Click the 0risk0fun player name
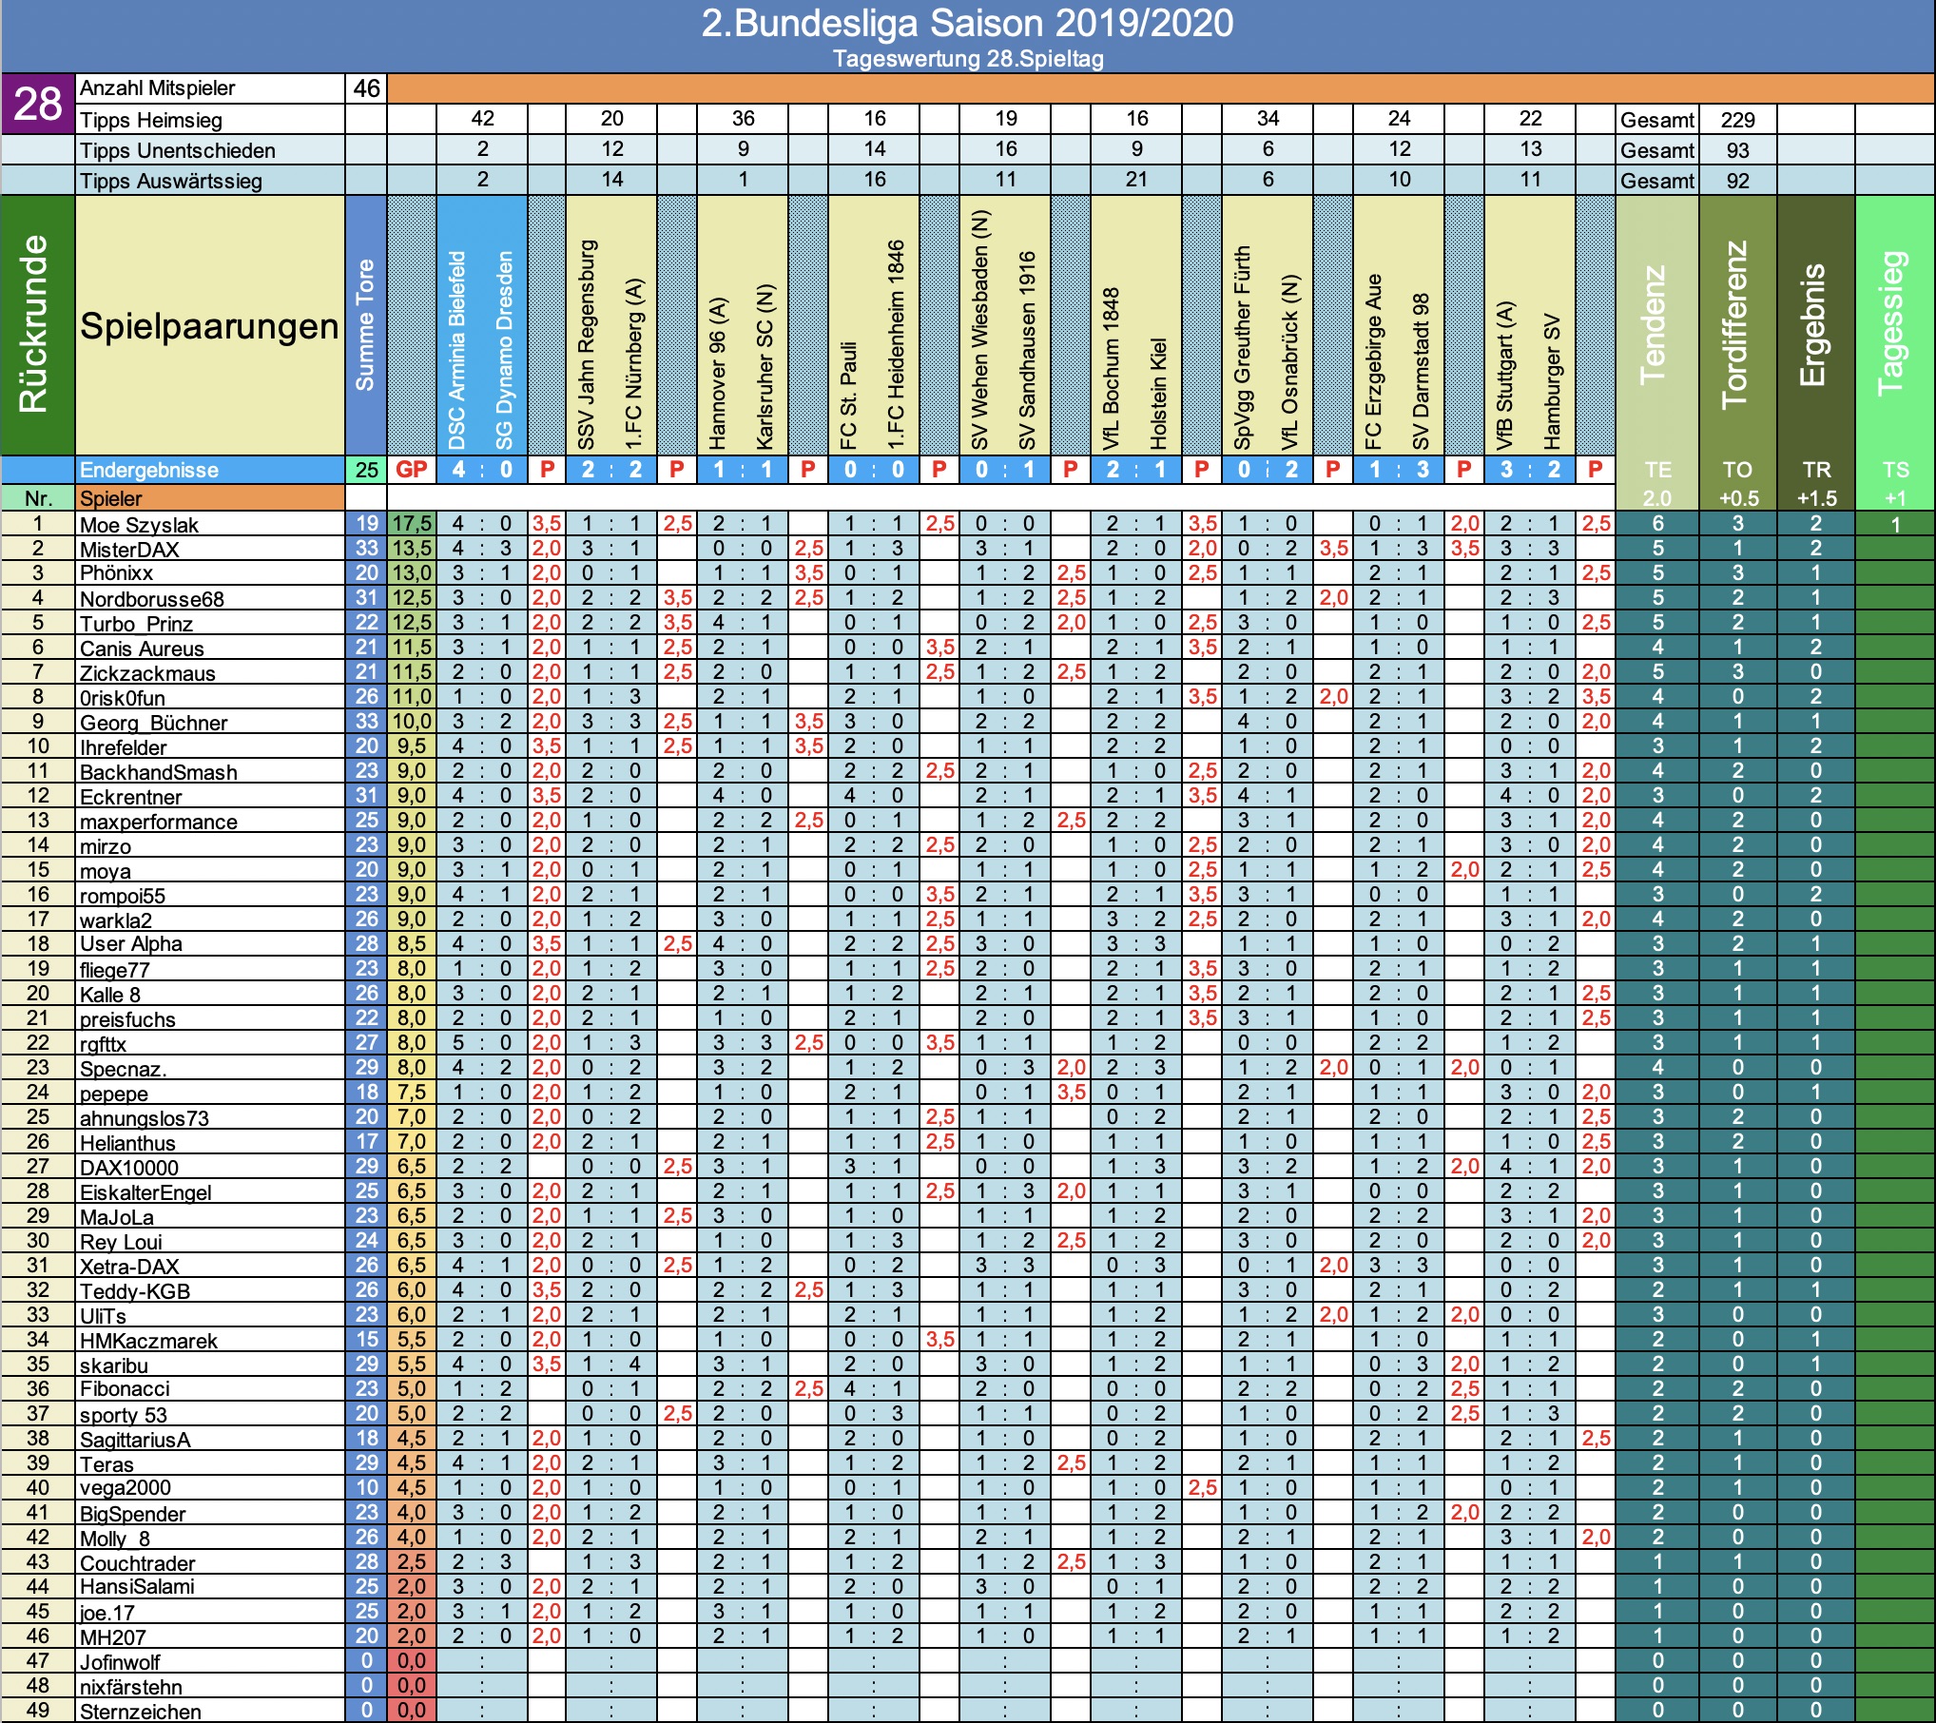 (210, 697)
